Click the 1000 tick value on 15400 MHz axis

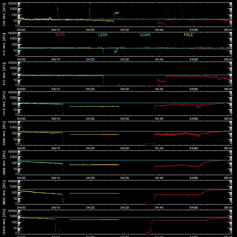pyautogui.click(x=13, y=216)
